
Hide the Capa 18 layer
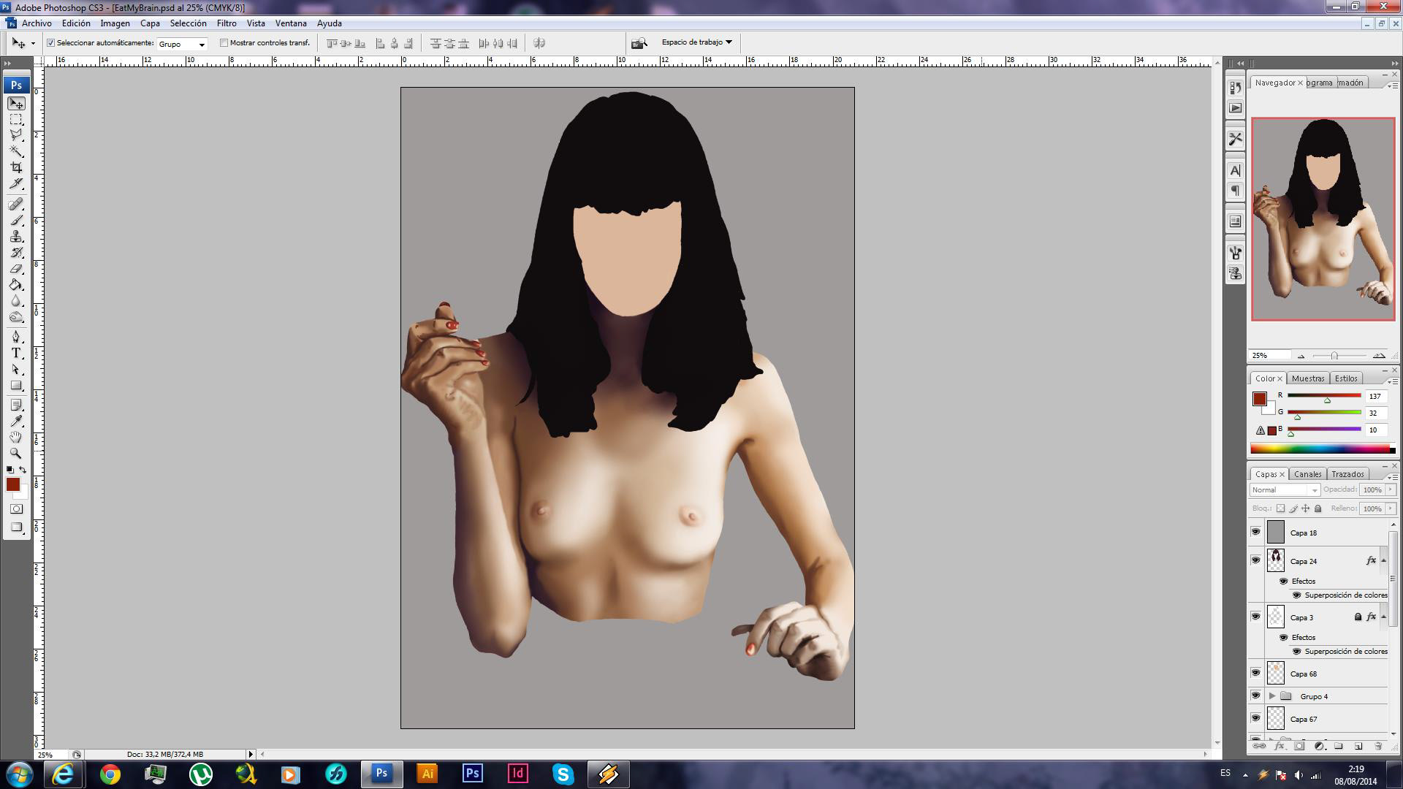point(1255,532)
